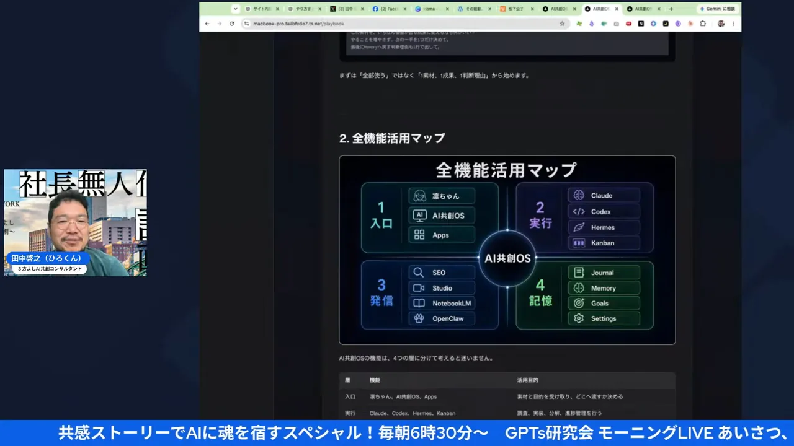794x446 pixels.
Task: Click the Hermes feather icon
Action: click(x=579, y=227)
